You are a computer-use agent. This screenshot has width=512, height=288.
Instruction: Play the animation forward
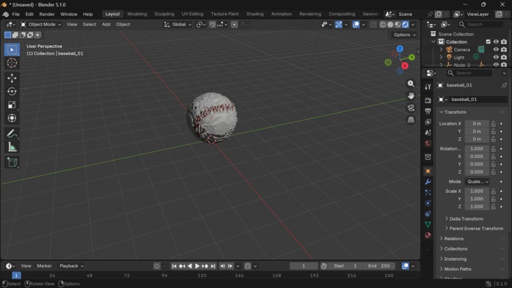point(197,266)
